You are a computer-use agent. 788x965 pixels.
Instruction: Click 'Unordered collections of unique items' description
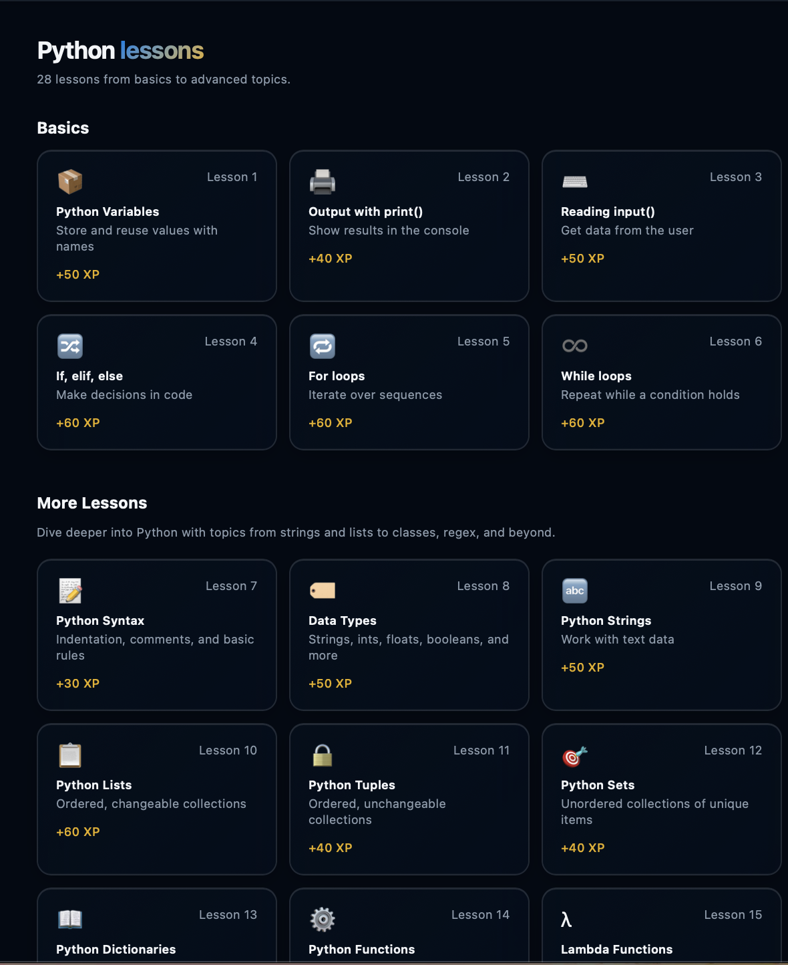(x=654, y=812)
